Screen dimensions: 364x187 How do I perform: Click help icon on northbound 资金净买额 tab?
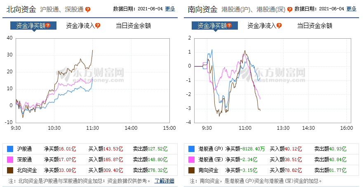(48, 26)
